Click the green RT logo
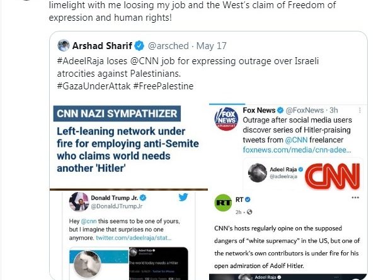 (x=223, y=203)
